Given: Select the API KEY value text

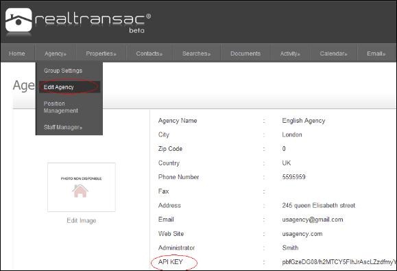Looking at the screenshot, I should click(x=339, y=262).
